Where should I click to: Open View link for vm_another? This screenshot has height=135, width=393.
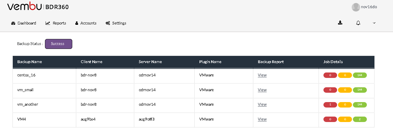pyautogui.click(x=262, y=104)
